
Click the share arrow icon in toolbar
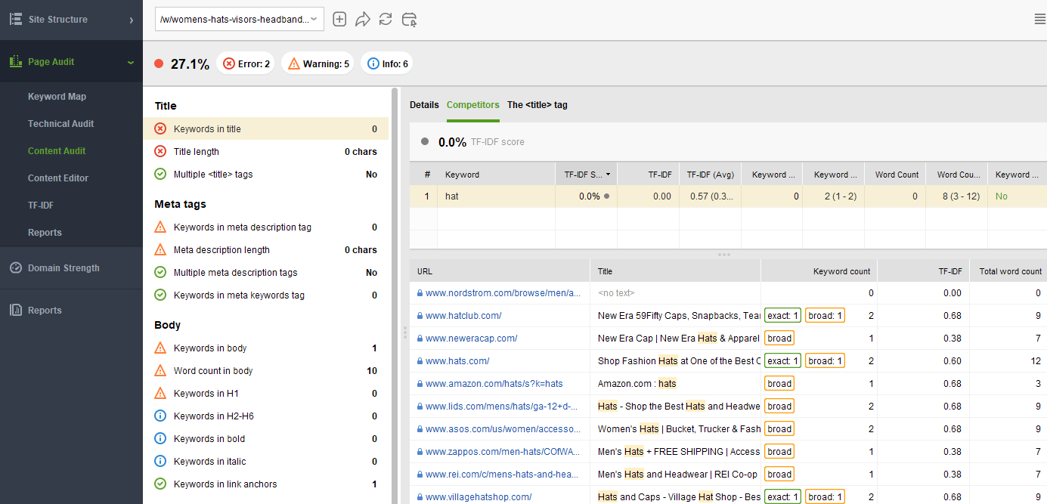pos(363,20)
